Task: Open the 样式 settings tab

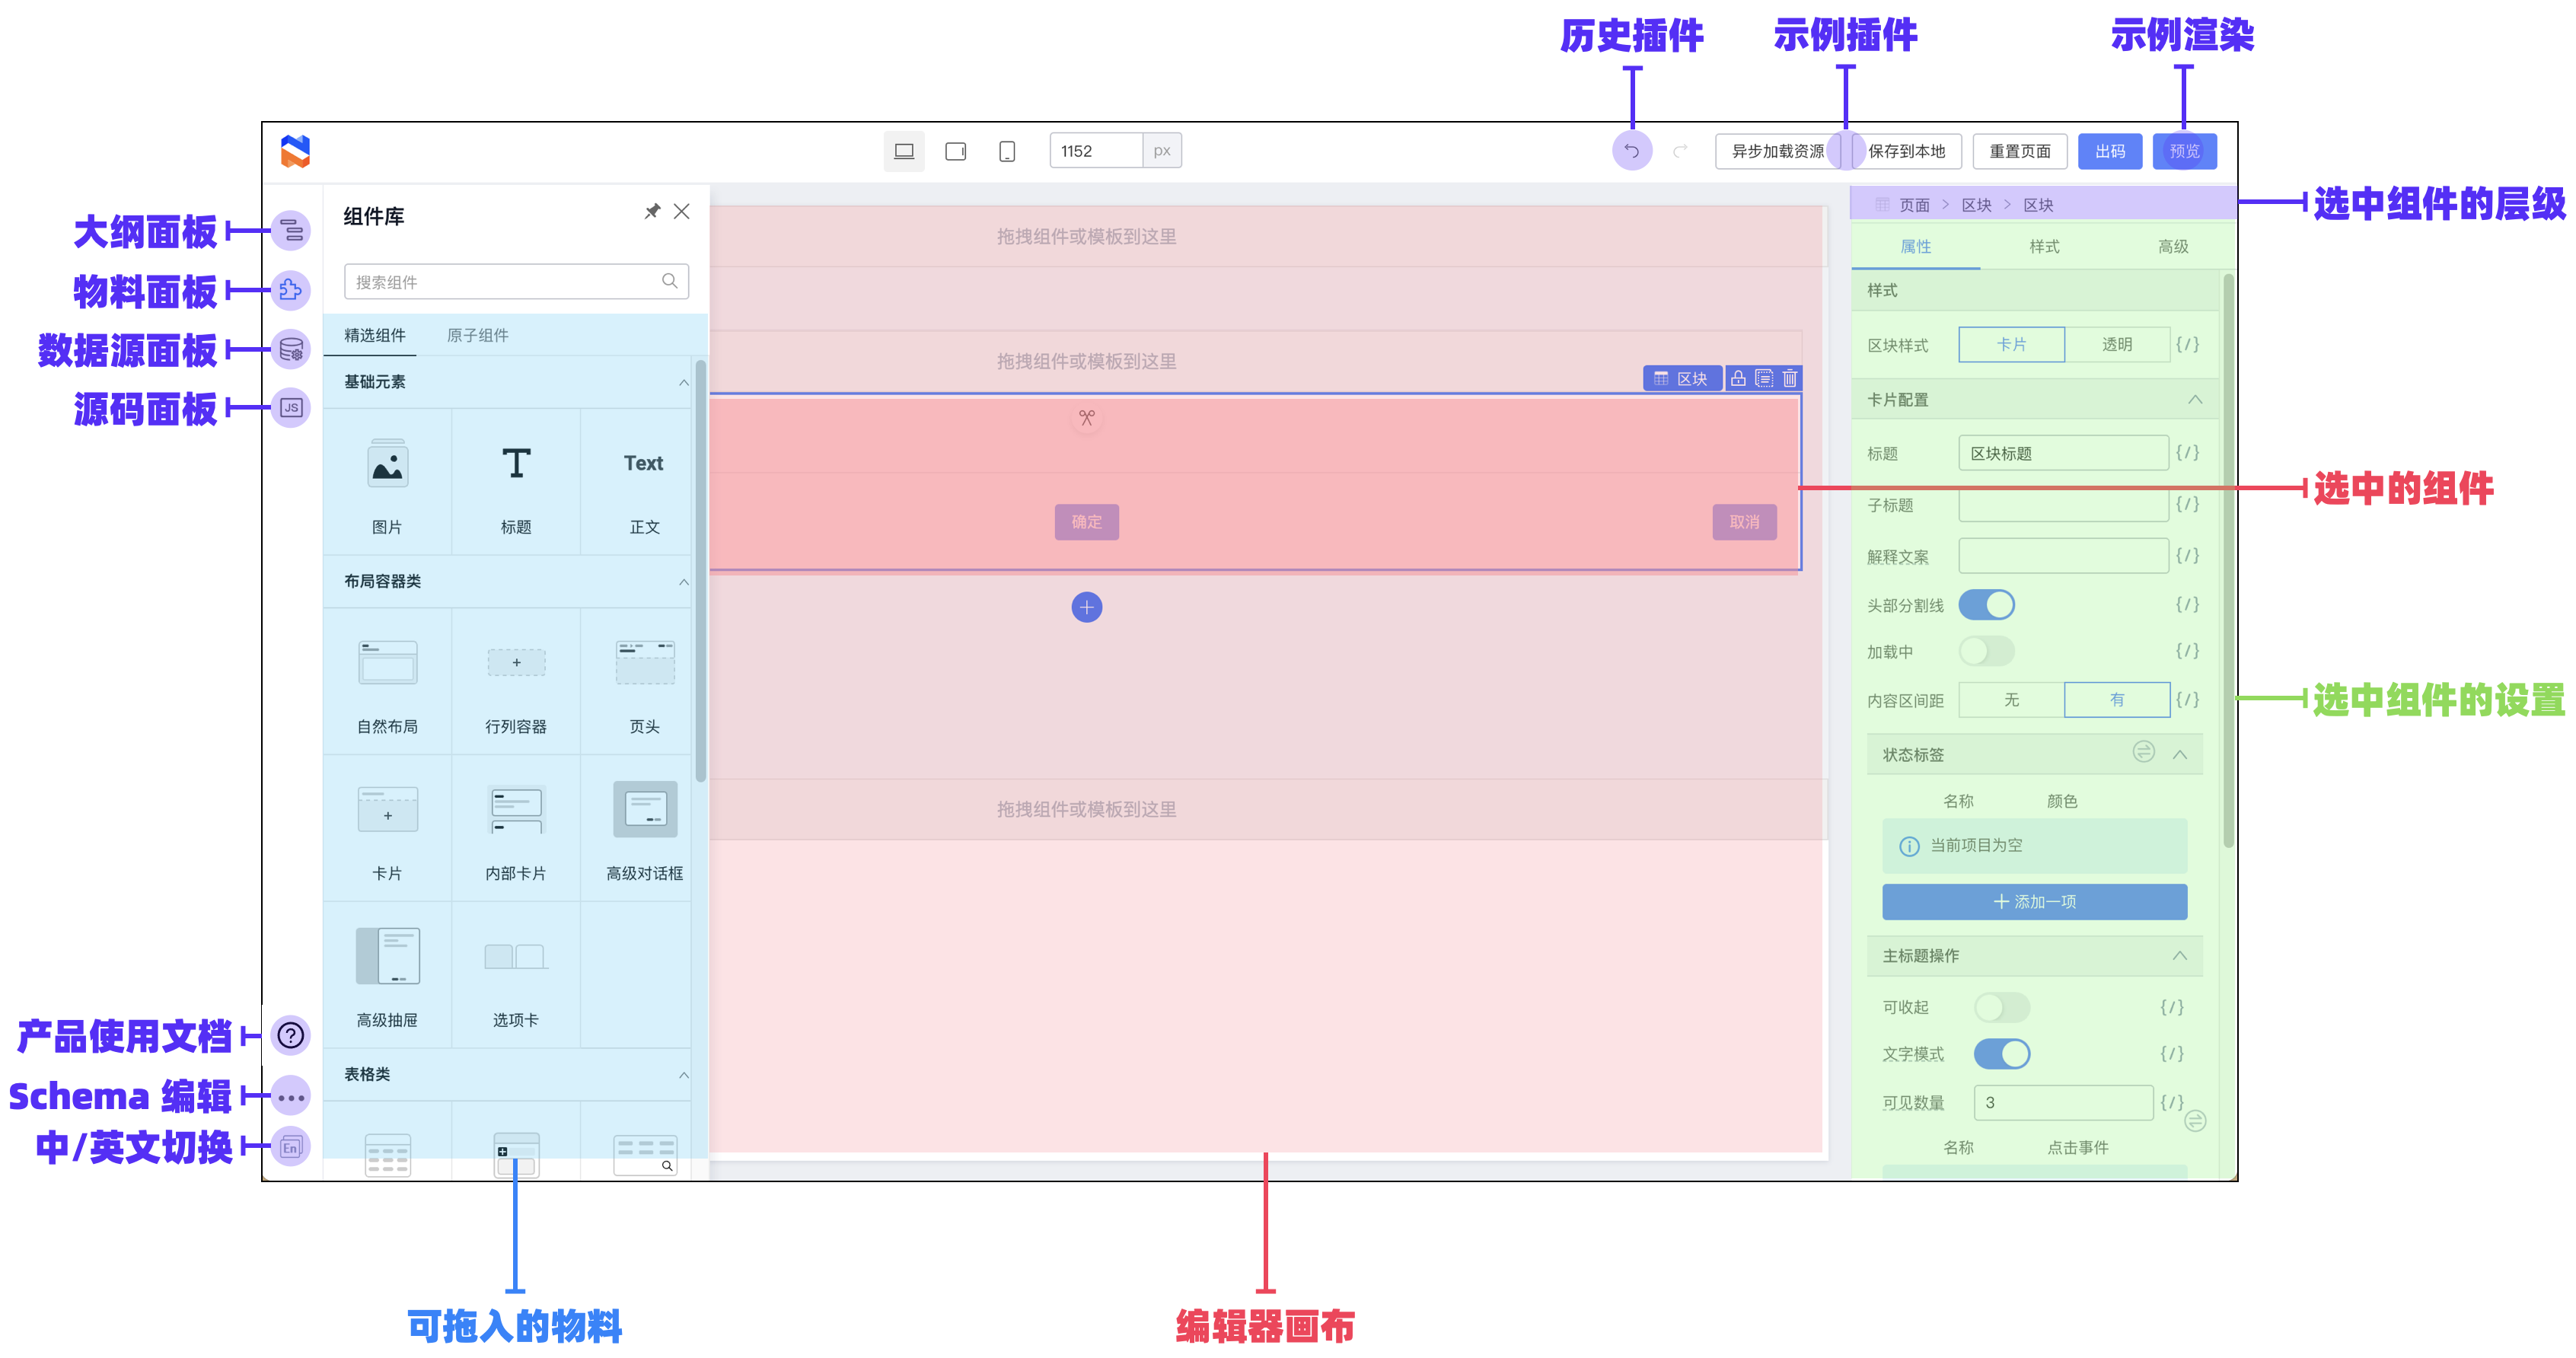Action: coord(2043,246)
